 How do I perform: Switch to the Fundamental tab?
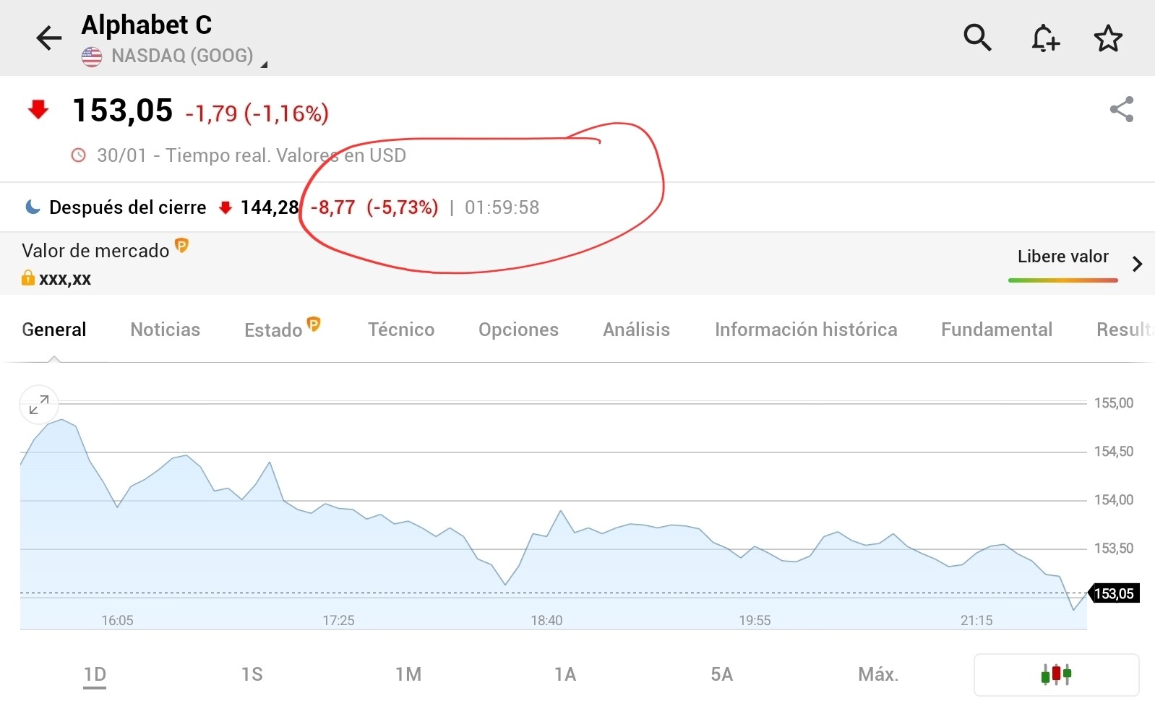(x=997, y=330)
